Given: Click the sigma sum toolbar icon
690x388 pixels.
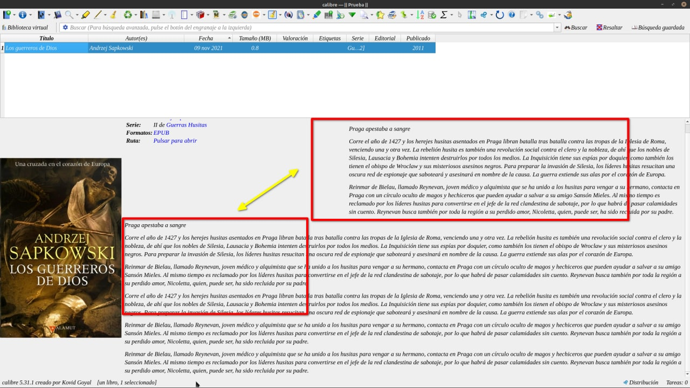Looking at the screenshot, I should point(444,15).
